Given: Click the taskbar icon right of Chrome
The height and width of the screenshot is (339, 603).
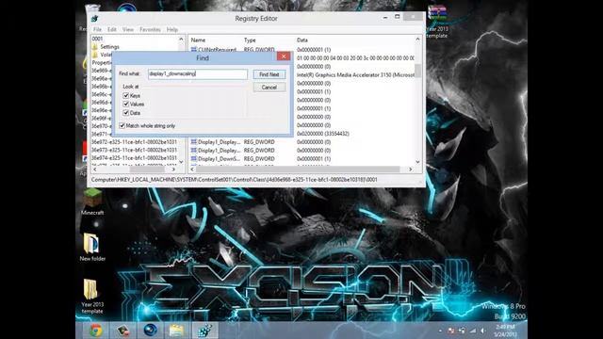Looking at the screenshot, I should pyautogui.click(x=122, y=331).
